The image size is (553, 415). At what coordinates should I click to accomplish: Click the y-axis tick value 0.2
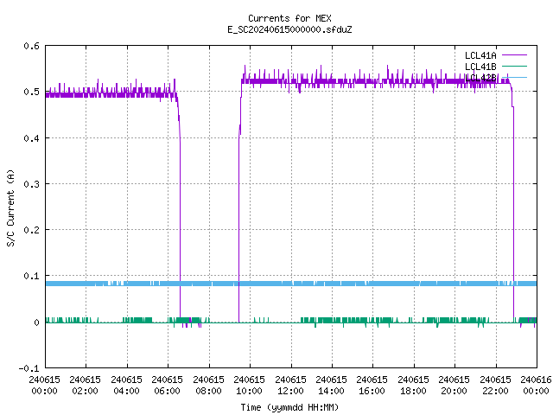pyautogui.click(x=31, y=230)
